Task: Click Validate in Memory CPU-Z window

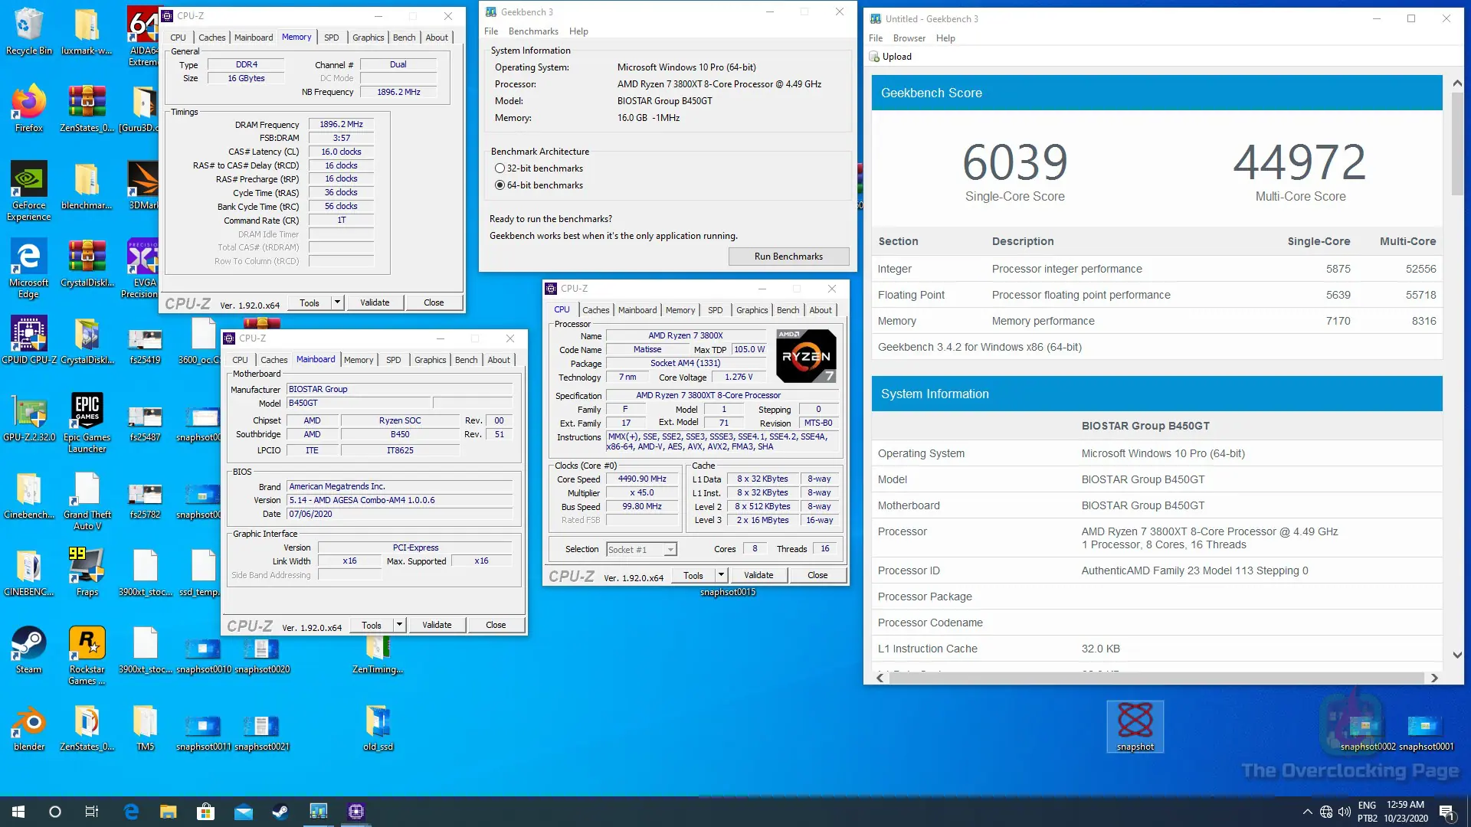Action: point(375,302)
